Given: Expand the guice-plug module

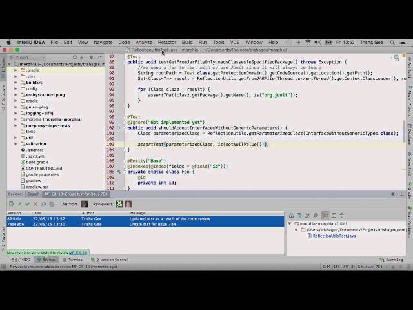Looking at the screenshot, I should coord(15,107).
